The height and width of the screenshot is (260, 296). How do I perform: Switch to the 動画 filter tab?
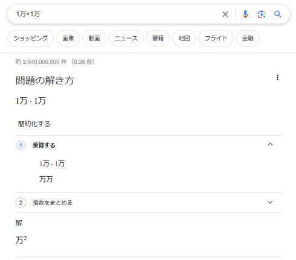(94, 38)
